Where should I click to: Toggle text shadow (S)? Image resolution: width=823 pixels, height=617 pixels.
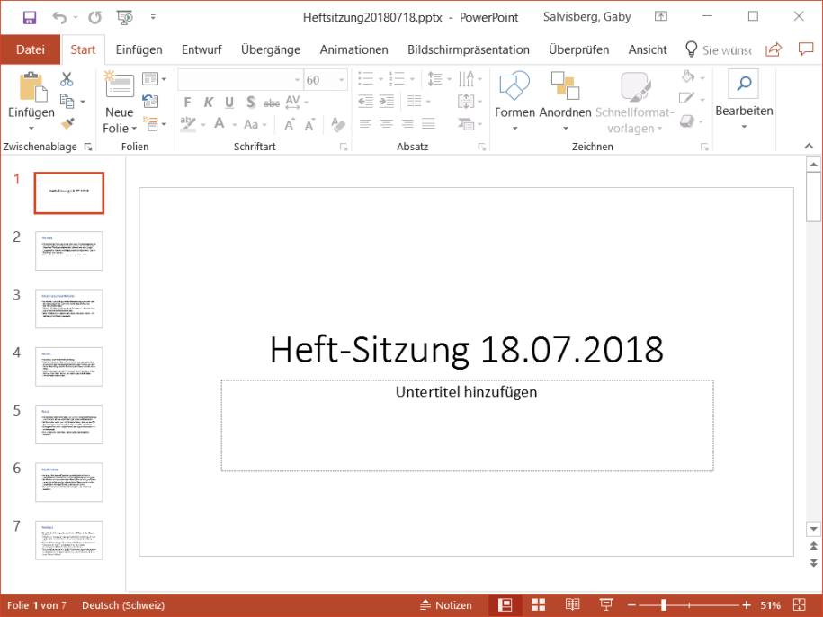click(251, 102)
